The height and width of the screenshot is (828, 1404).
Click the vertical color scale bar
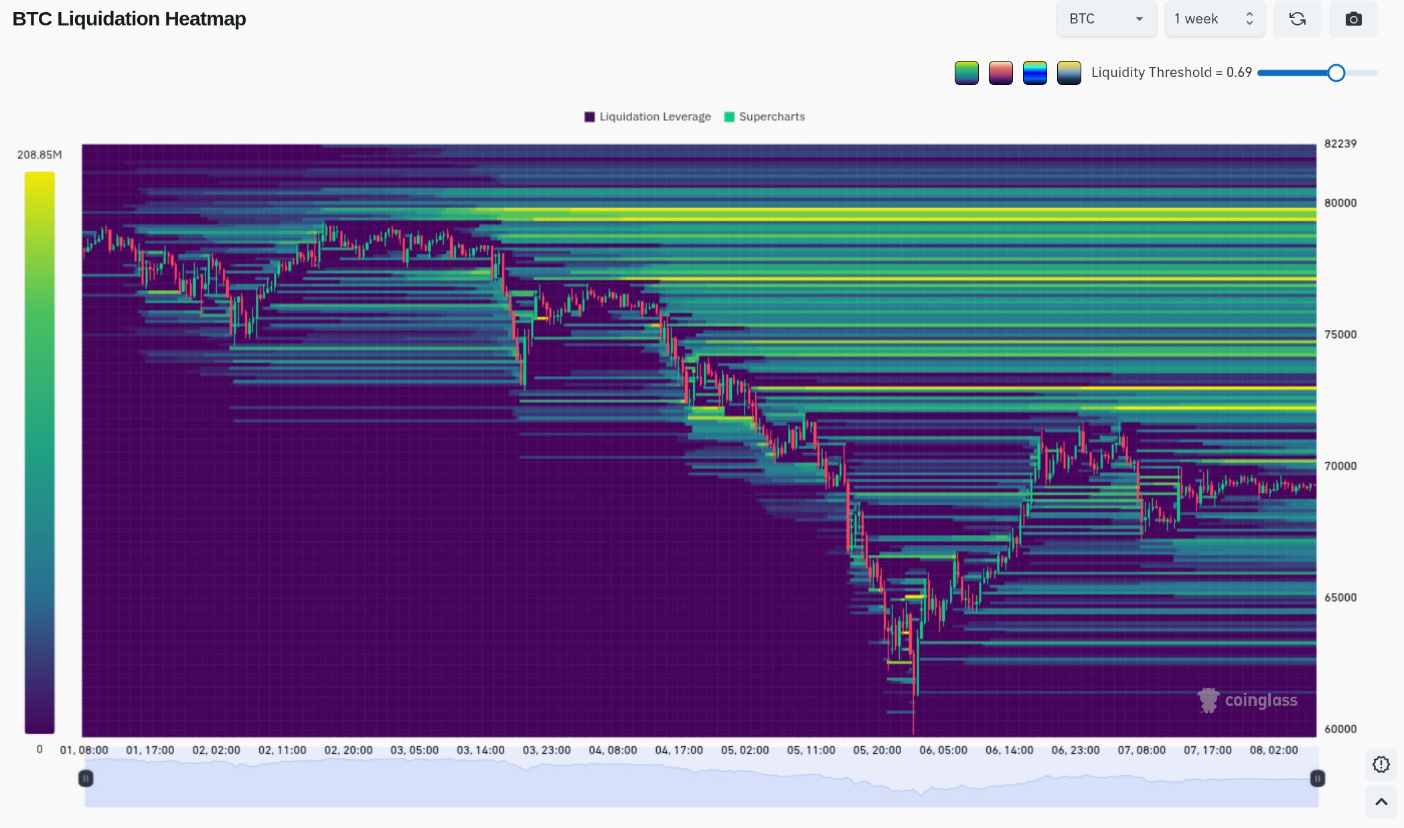pos(40,452)
